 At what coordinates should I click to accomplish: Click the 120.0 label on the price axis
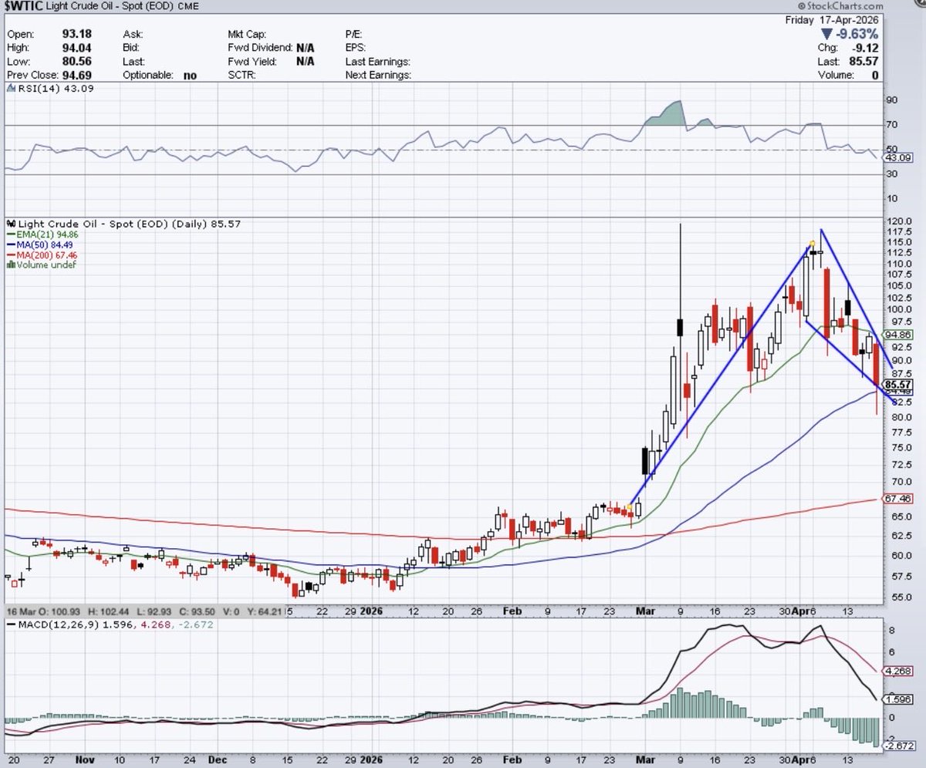[x=898, y=222]
